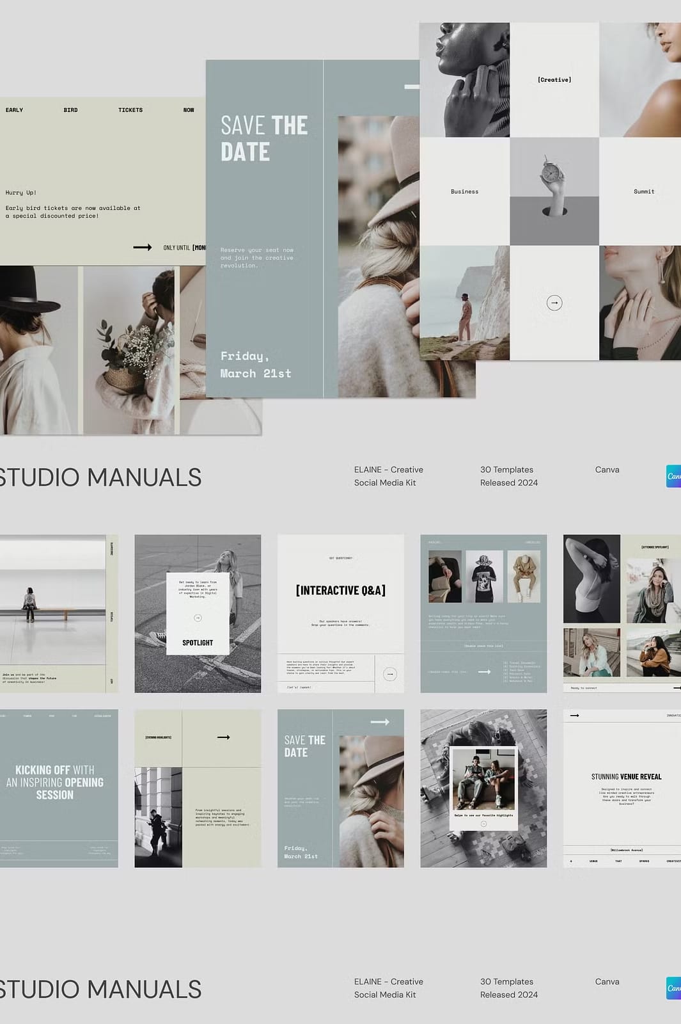Click circled arrow in Interactive Q&A template

coord(390,674)
